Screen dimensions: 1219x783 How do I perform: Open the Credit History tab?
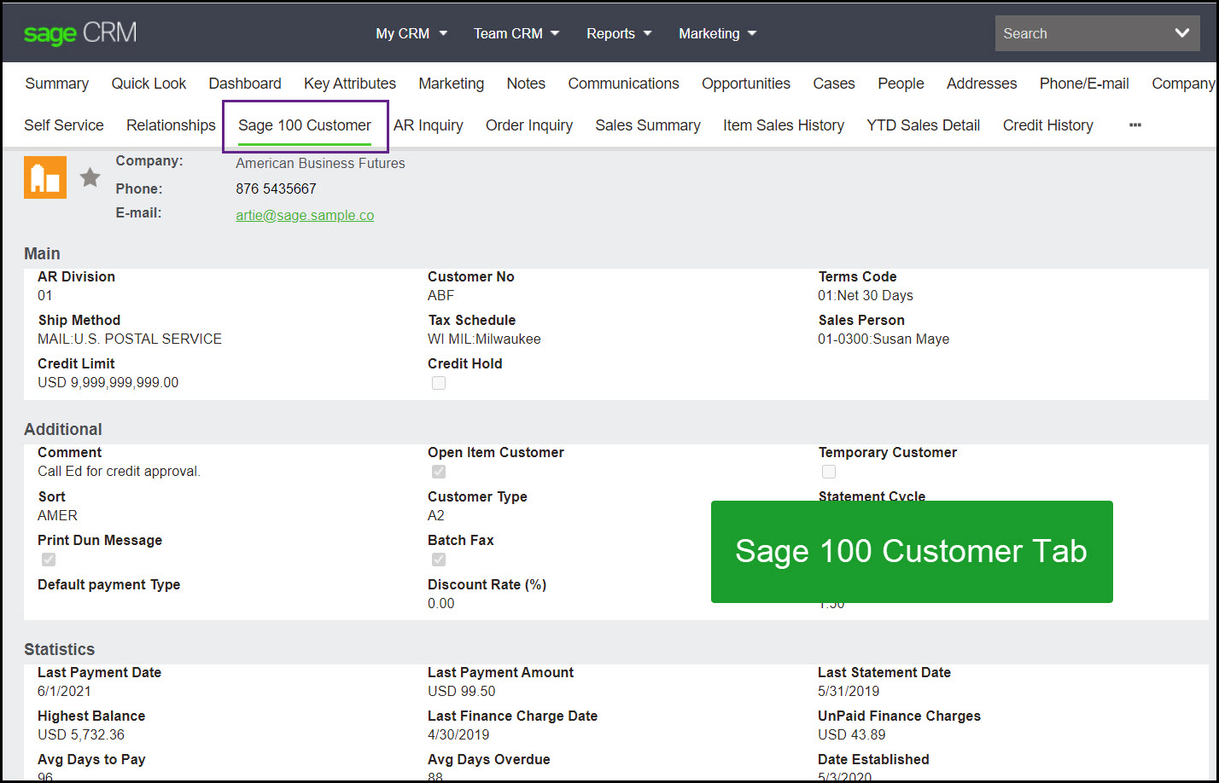click(x=1047, y=125)
